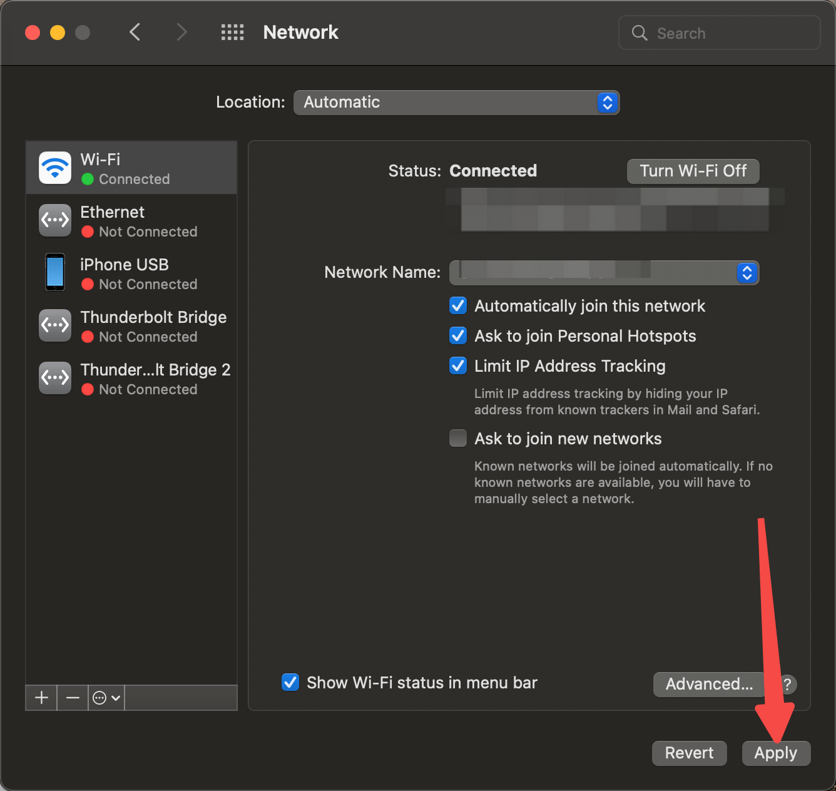Click the Search magnifier icon
836x791 pixels.
(640, 33)
